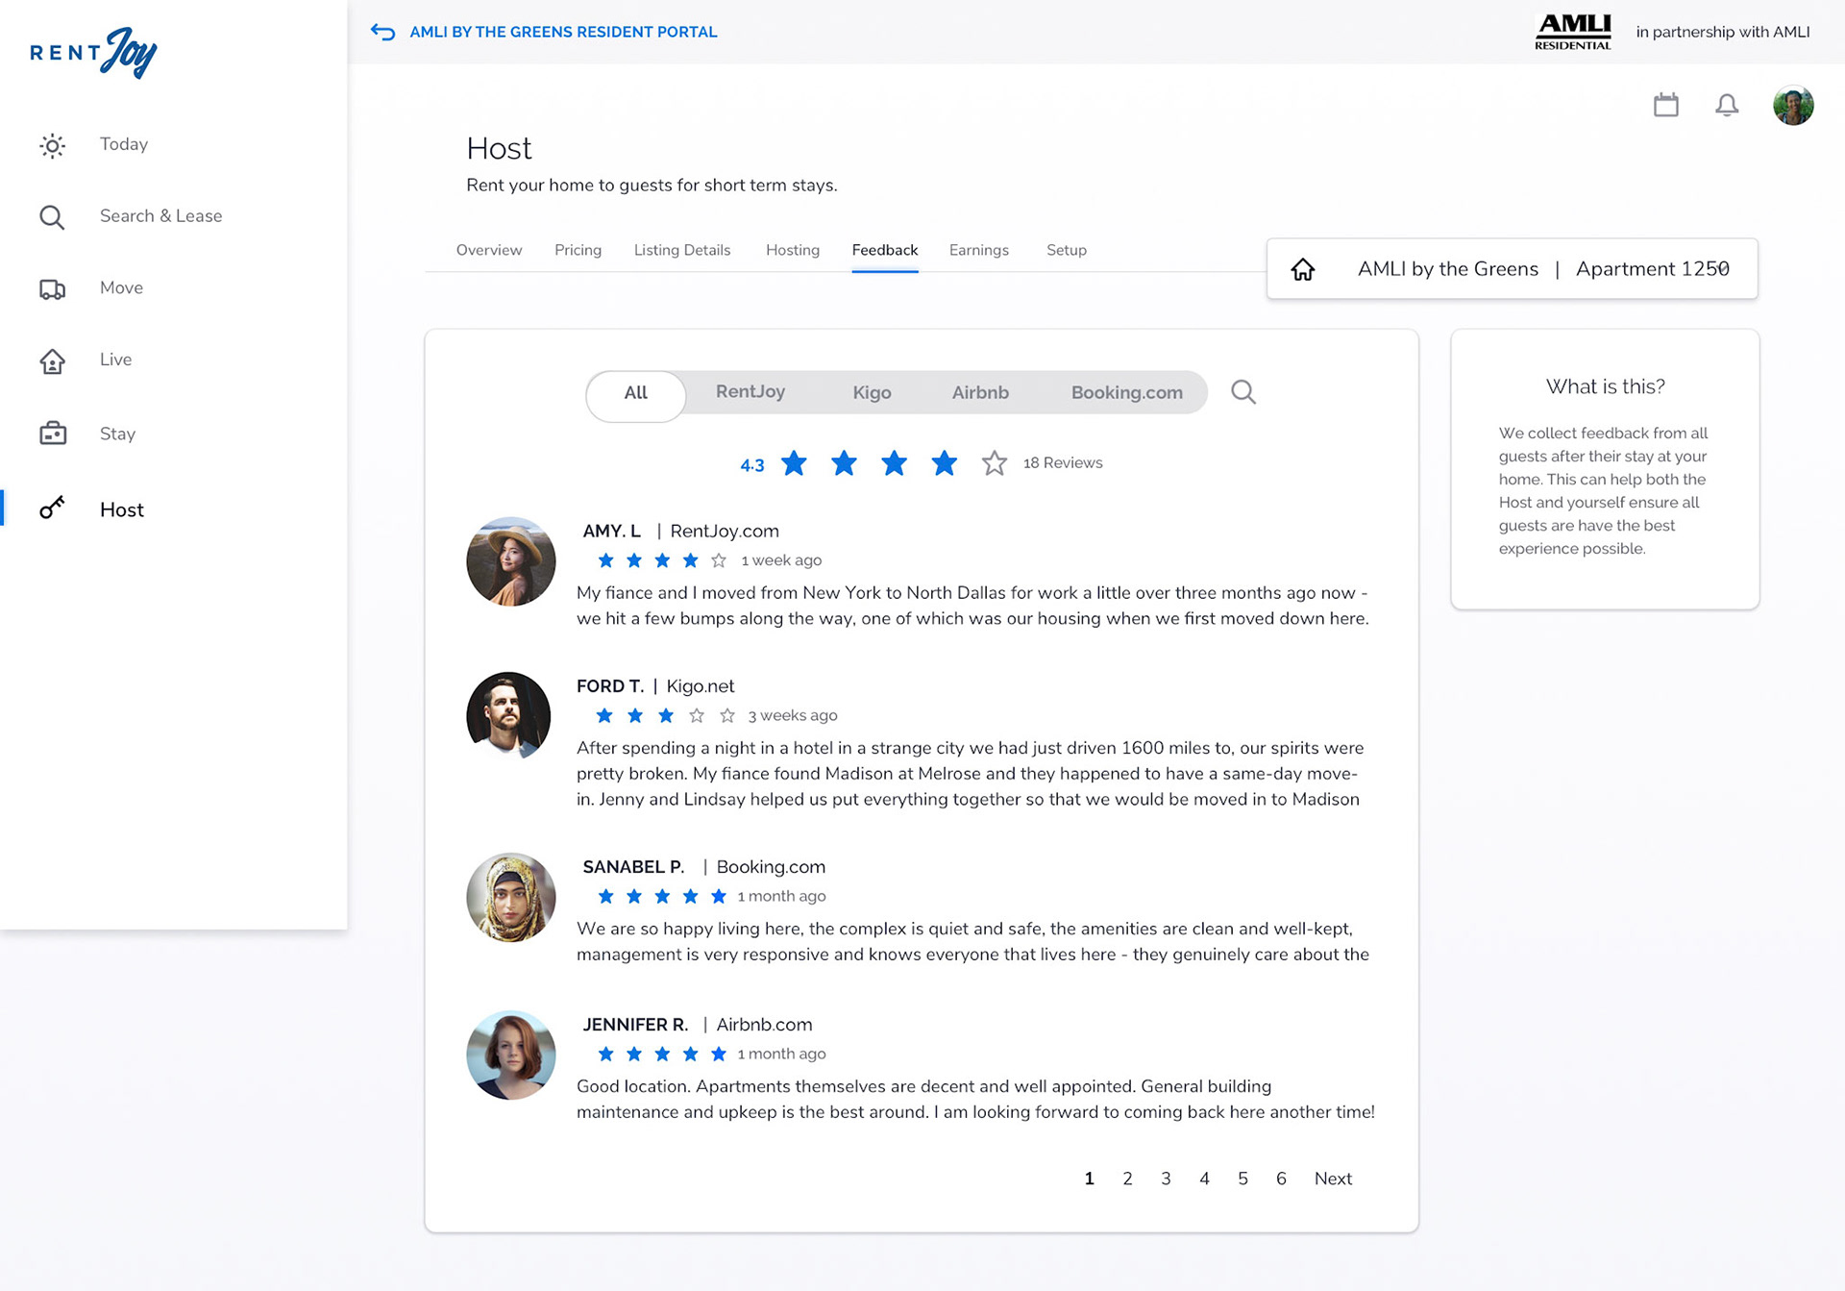Open the calendar icon in header
Viewport: 1845px width, 1291px height.
[x=1665, y=105]
